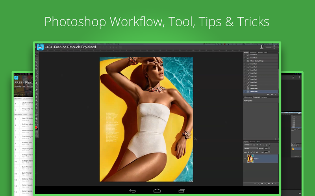This screenshot has width=315, height=196.
Task: Switch to the Navigator tab
Action: [x=264, y=97]
